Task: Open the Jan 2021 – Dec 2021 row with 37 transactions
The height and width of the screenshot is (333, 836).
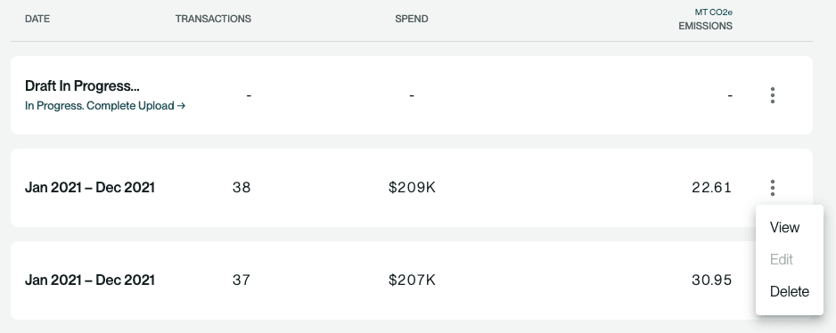Action: coord(412,280)
